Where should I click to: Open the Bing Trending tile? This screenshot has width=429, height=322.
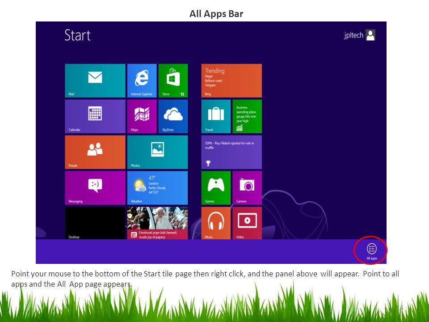pyautogui.click(x=231, y=80)
